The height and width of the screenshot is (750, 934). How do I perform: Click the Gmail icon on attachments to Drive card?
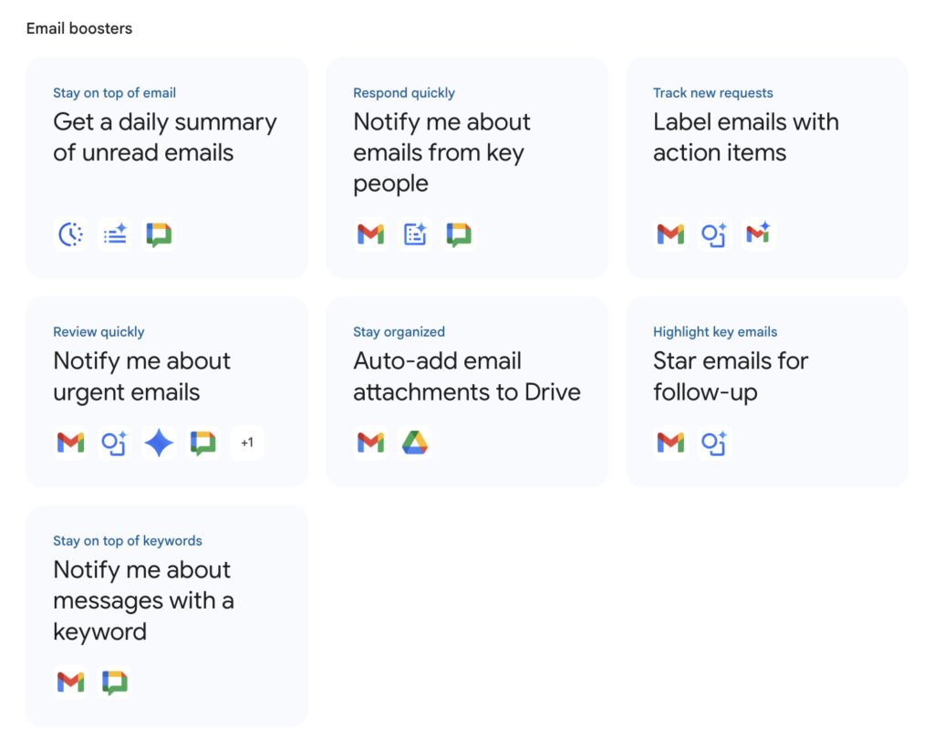(x=370, y=443)
